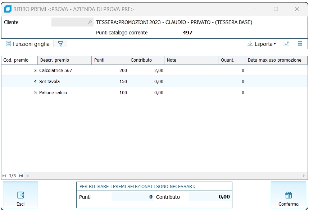Sort by Punti column header
Screen dimensions: 309x211
110,60
